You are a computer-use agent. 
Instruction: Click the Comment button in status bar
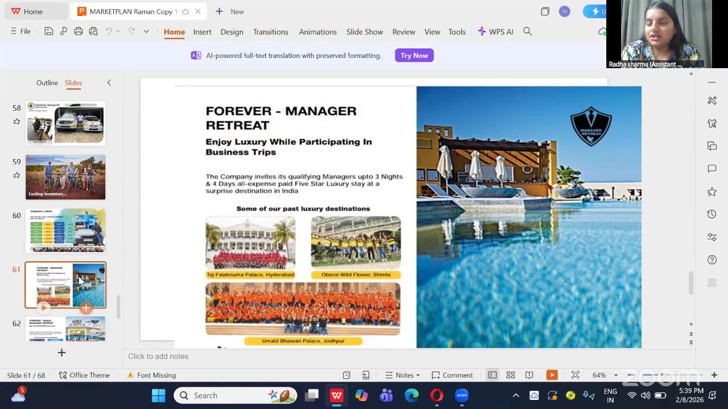point(452,375)
